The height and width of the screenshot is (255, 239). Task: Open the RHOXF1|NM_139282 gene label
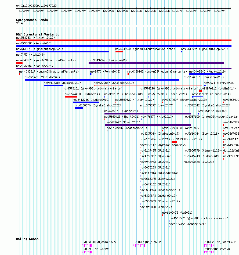(x=148, y=242)
